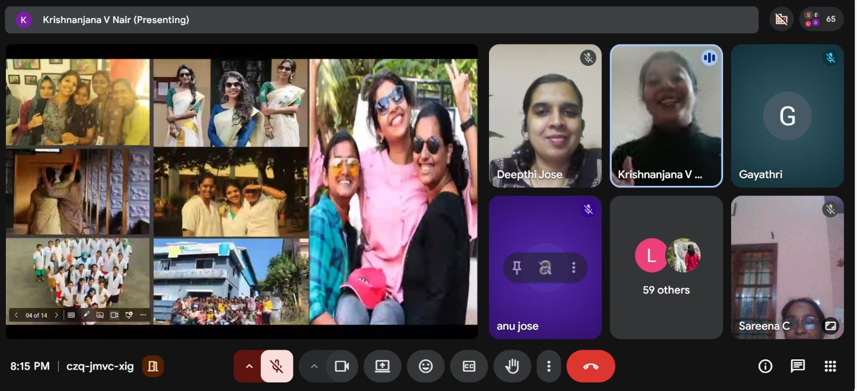
Task: Open video settings chevron beside the camera
Action: (x=314, y=366)
